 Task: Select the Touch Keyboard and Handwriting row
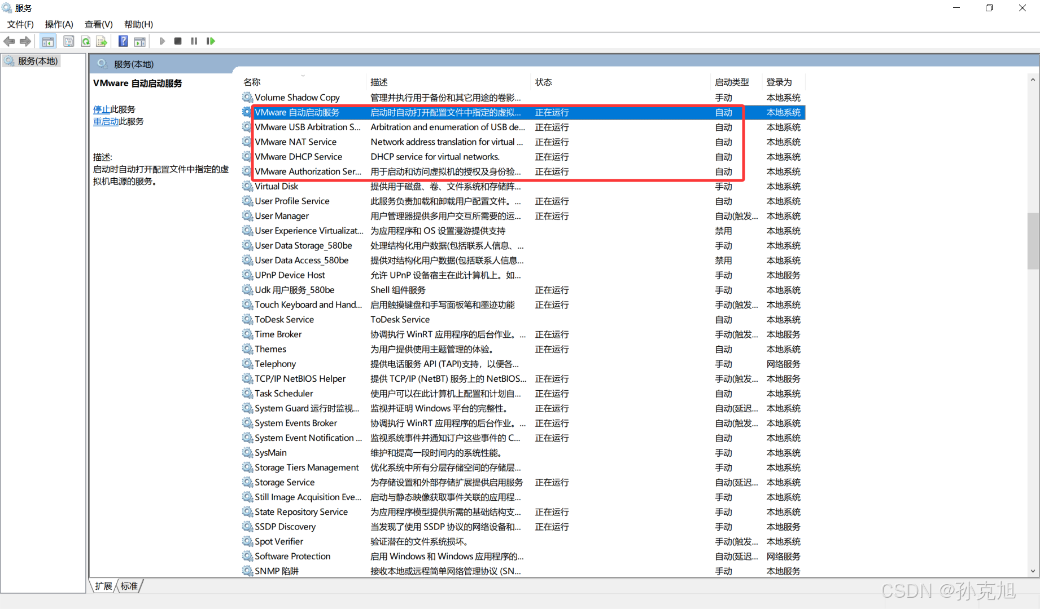pos(523,304)
